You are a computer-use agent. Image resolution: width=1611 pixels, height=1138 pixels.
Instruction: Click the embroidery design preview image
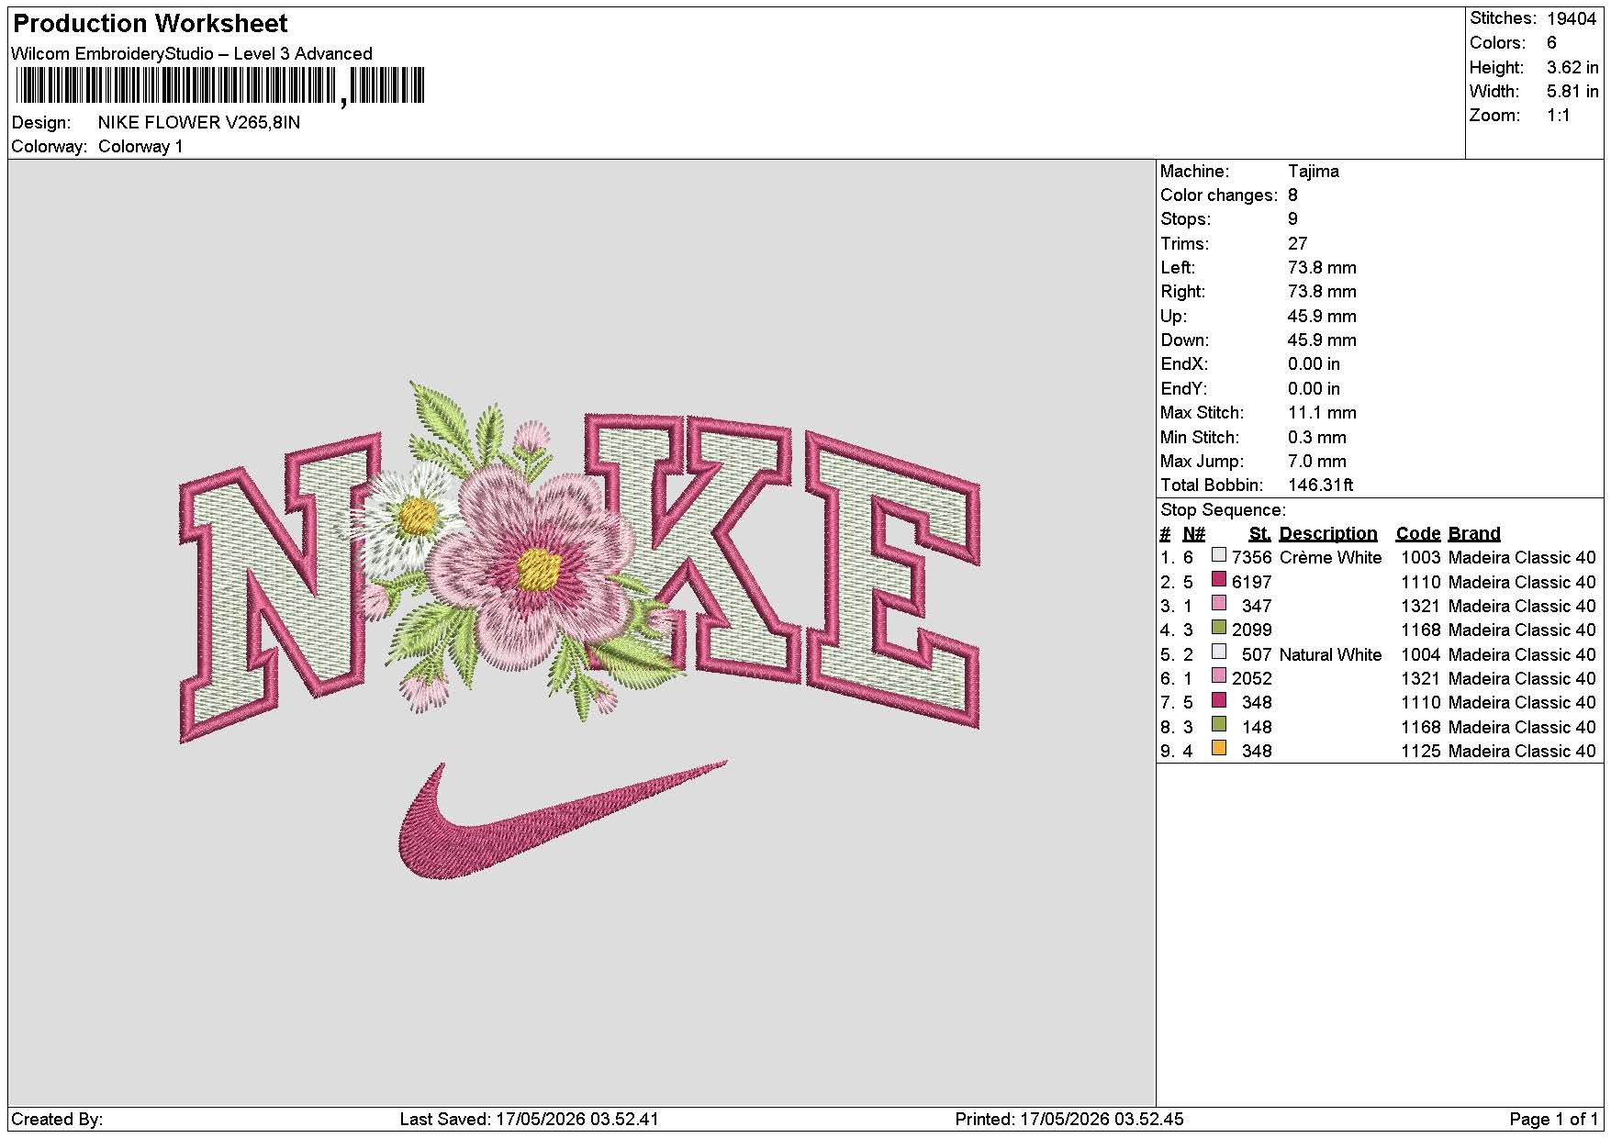(x=579, y=630)
